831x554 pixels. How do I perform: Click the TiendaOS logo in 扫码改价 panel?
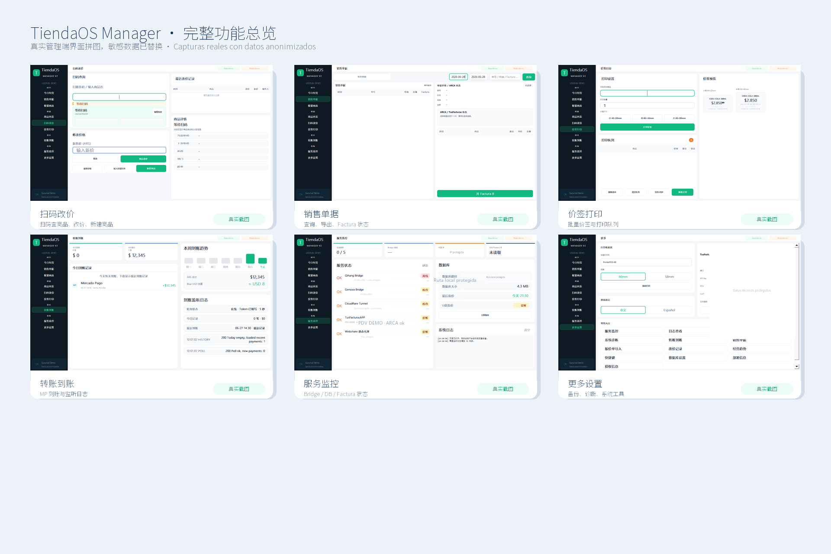click(36, 73)
